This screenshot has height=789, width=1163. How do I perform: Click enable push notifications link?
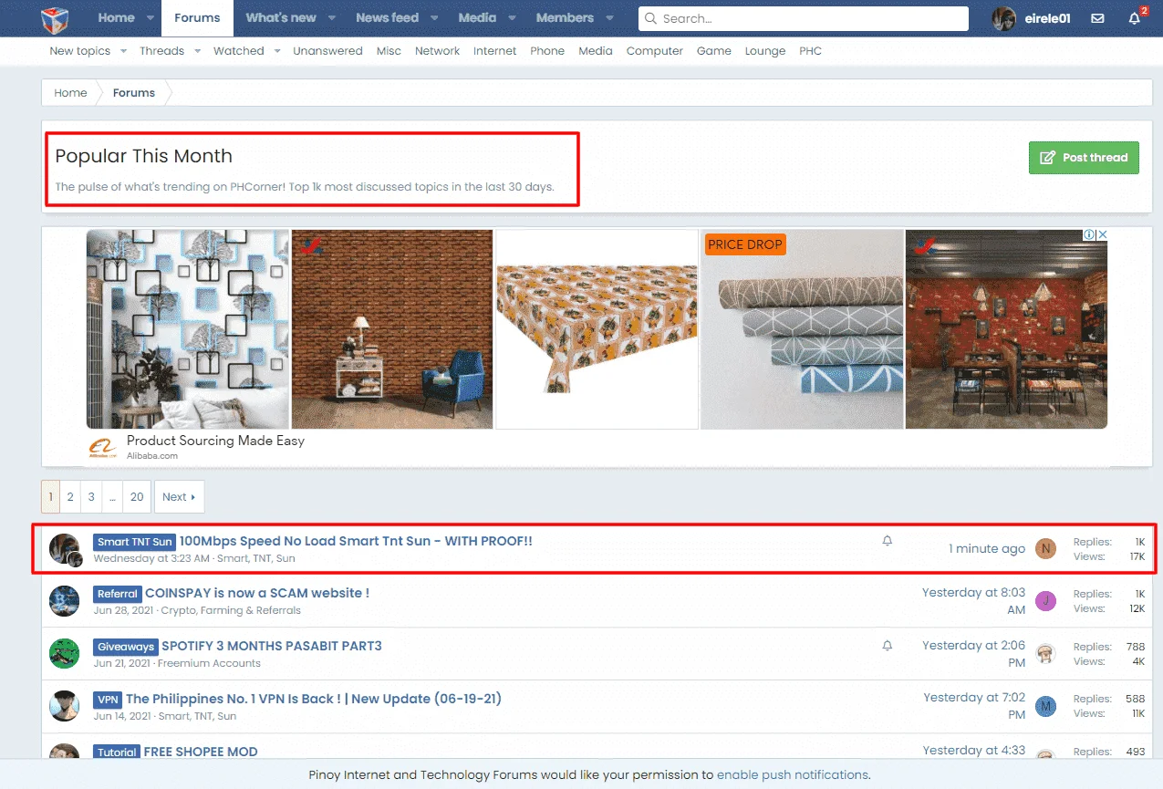point(792,775)
